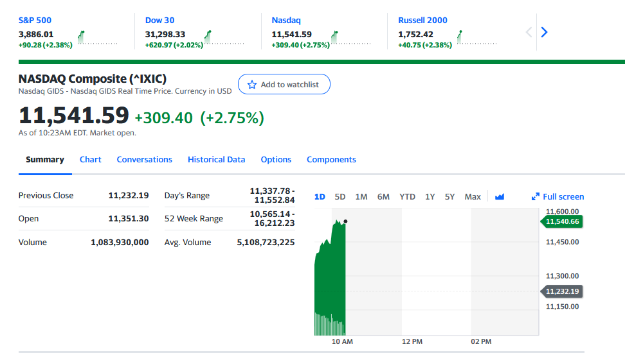Viewport: 625px width, 360px height.
Task: Click the previous close marker 11,232.19 on chart
Action: point(561,291)
